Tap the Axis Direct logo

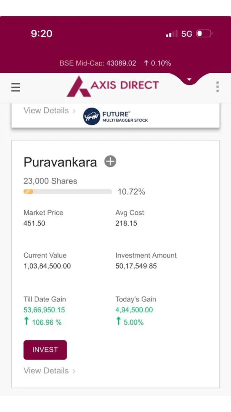click(x=113, y=85)
